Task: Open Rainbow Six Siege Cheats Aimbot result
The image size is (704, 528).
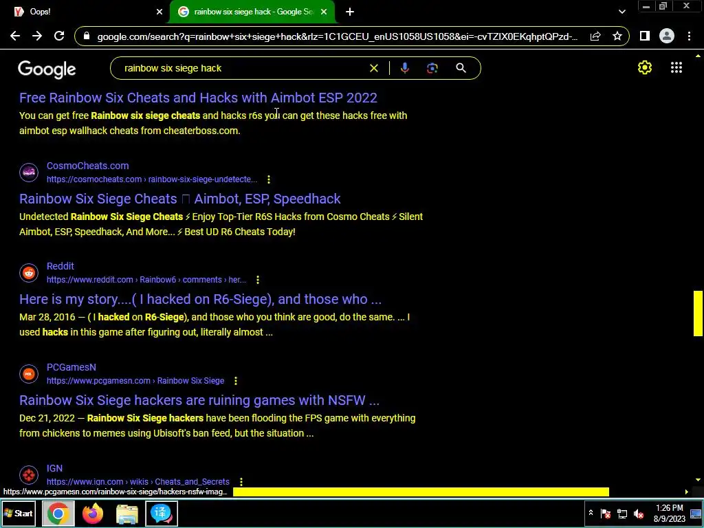Action: point(179,199)
